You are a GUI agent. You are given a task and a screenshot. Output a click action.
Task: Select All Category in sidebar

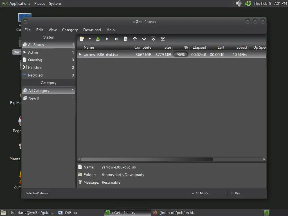pyautogui.click(x=48, y=91)
